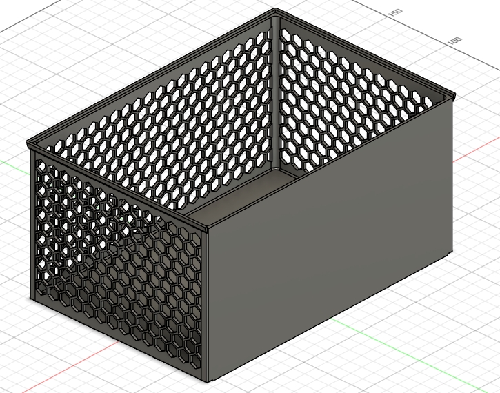This screenshot has height=393, width=500.
Task: Click the "150" grid scale label
Action: (395, 13)
